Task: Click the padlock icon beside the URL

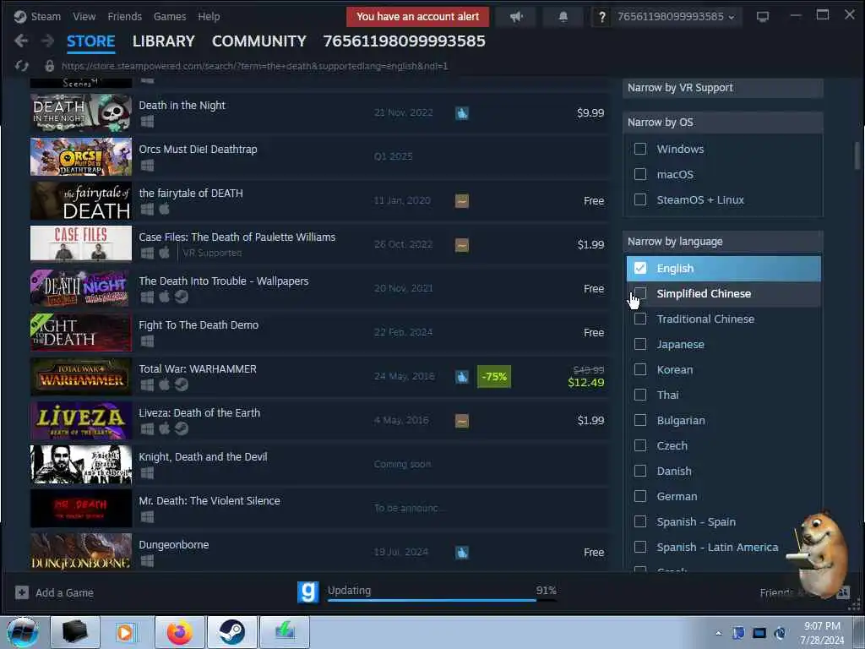Action: coord(49,66)
